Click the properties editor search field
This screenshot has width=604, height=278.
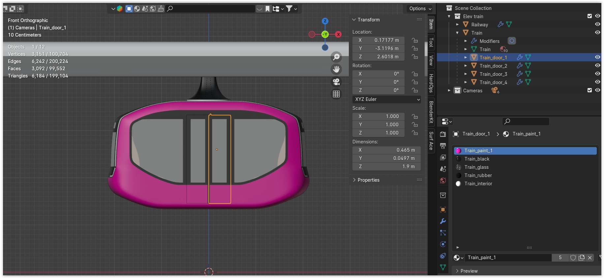coord(526,121)
